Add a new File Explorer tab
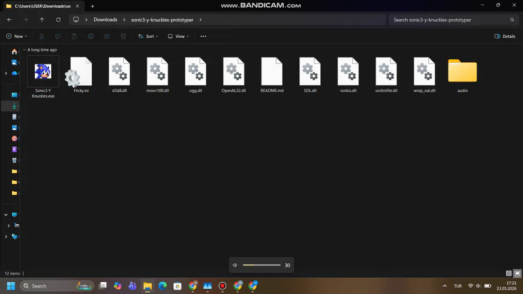Screen dimensions: 523x294 93,6
